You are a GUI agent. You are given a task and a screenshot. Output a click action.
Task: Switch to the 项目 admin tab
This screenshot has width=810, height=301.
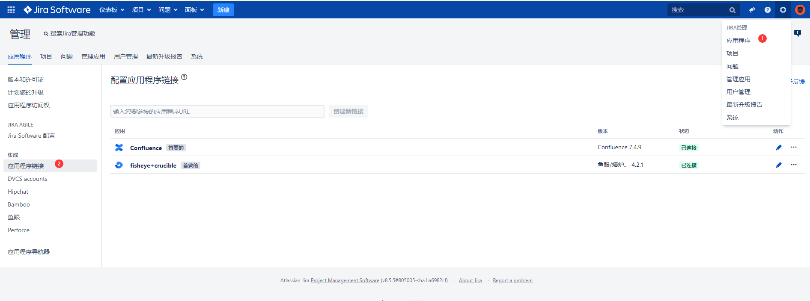pos(46,56)
